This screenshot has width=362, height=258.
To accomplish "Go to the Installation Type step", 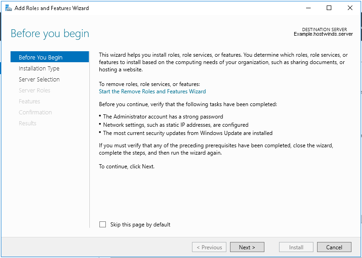I will [39, 69].
